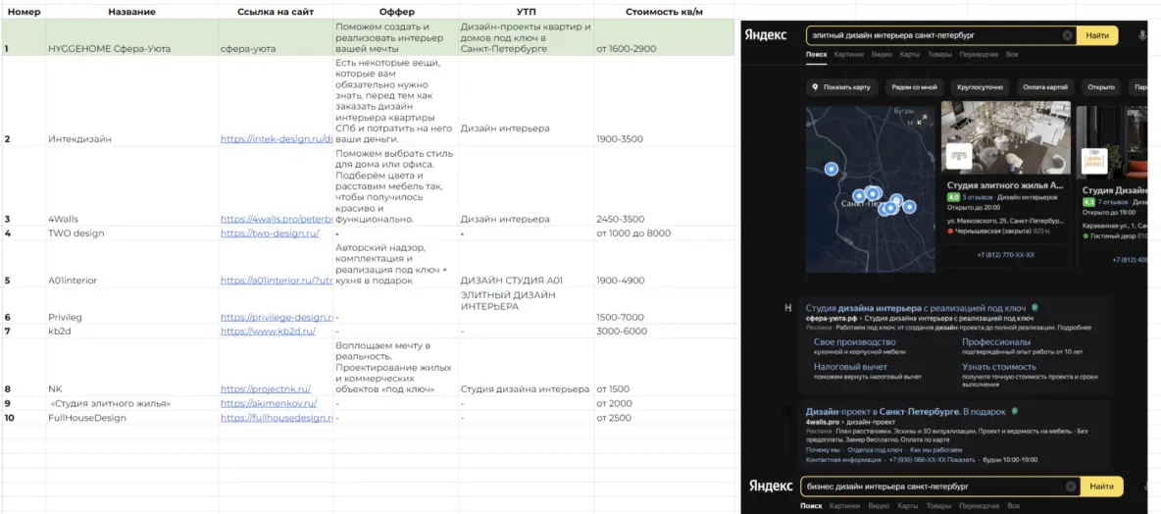Clear the 'бизнес дизайн интерьера' search query
The height and width of the screenshot is (514, 1161).
1070,487
